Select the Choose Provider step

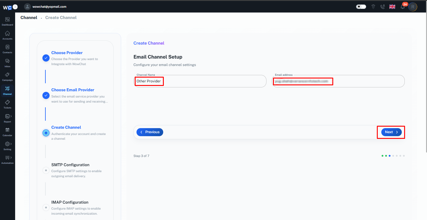click(x=67, y=53)
